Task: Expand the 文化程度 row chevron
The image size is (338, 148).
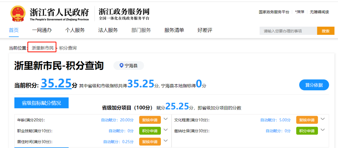Action: pyautogui.click(x=323, y=119)
